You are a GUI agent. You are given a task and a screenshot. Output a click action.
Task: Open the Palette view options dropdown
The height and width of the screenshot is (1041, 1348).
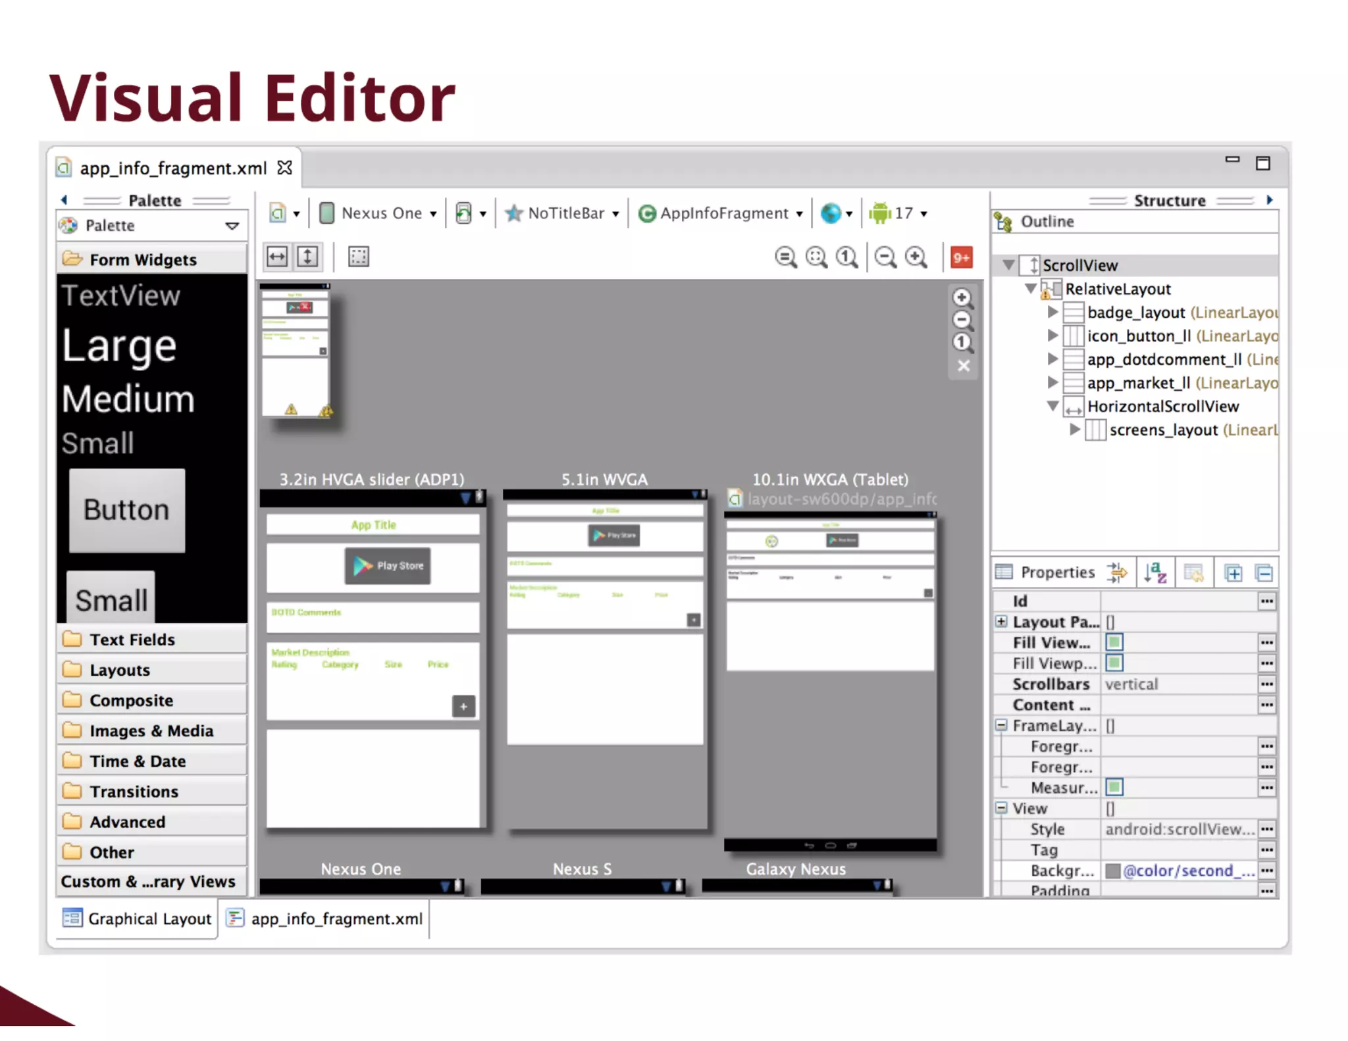232,226
